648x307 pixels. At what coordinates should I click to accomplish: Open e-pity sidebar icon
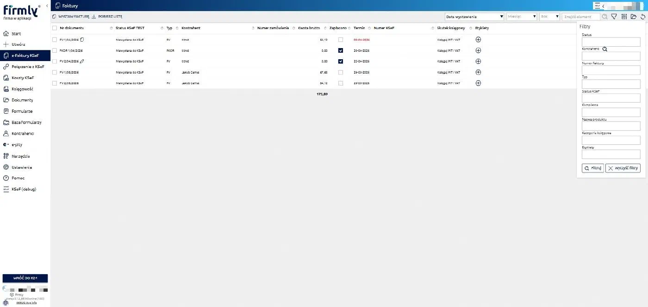(6, 145)
